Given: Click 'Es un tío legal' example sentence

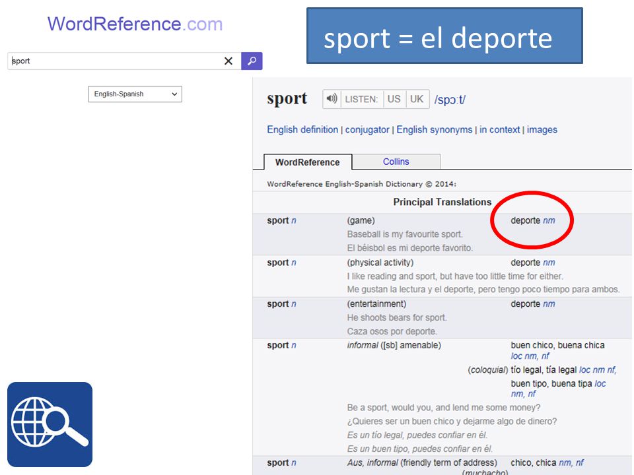Looking at the screenshot, I should point(417,435).
